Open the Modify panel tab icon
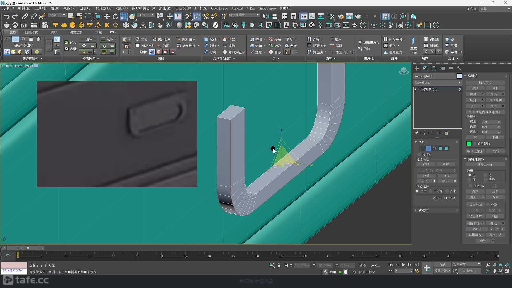Viewport: 512px width, 288px height. (x=425, y=69)
